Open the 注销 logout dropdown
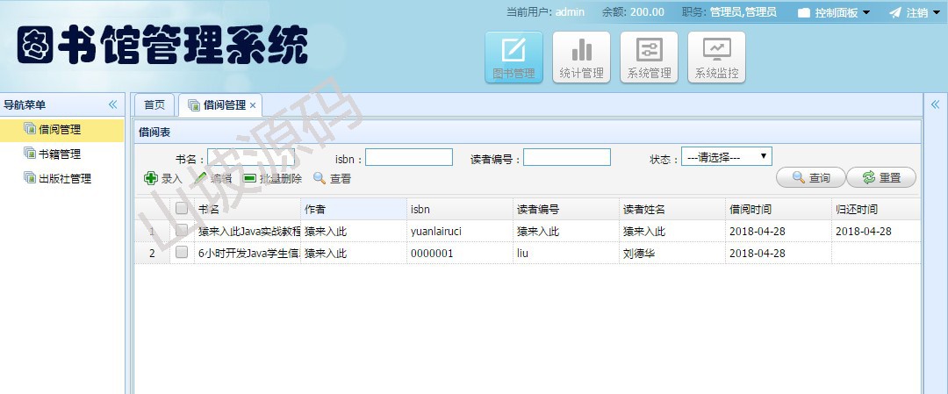 point(916,12)
